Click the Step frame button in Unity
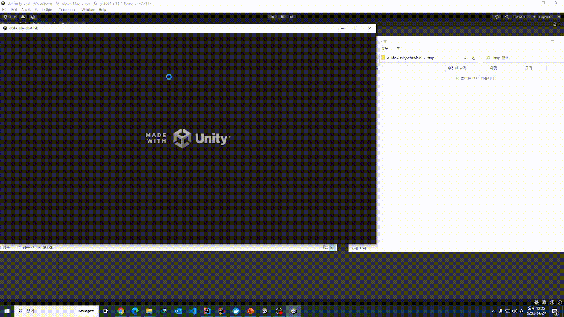 [291, 17]
